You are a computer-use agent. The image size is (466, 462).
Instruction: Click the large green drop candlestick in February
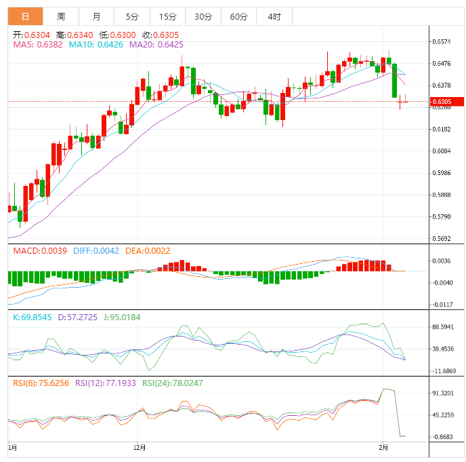click(394, 80)
